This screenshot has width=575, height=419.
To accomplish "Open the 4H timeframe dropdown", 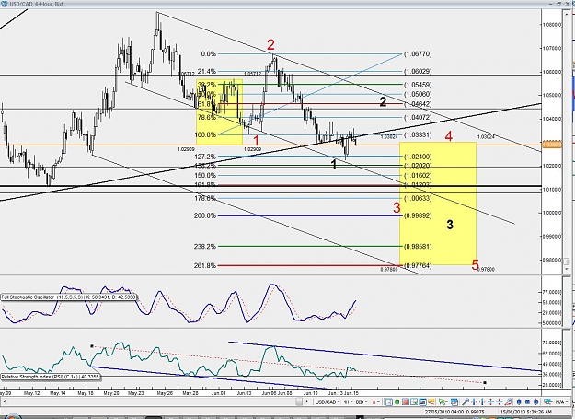I will point(348,402).
